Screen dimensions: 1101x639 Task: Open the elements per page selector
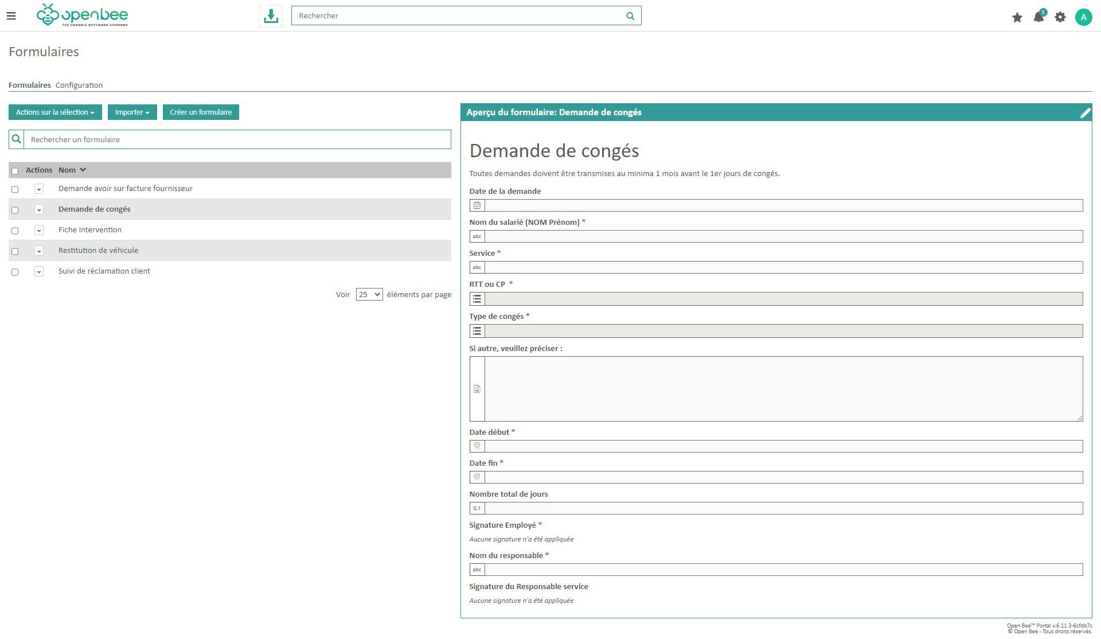point(369,294)
